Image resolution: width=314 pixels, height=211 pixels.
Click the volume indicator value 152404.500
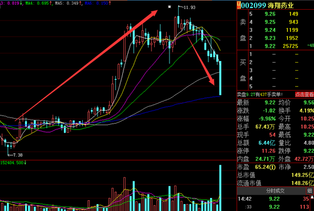tap(12, 163)
